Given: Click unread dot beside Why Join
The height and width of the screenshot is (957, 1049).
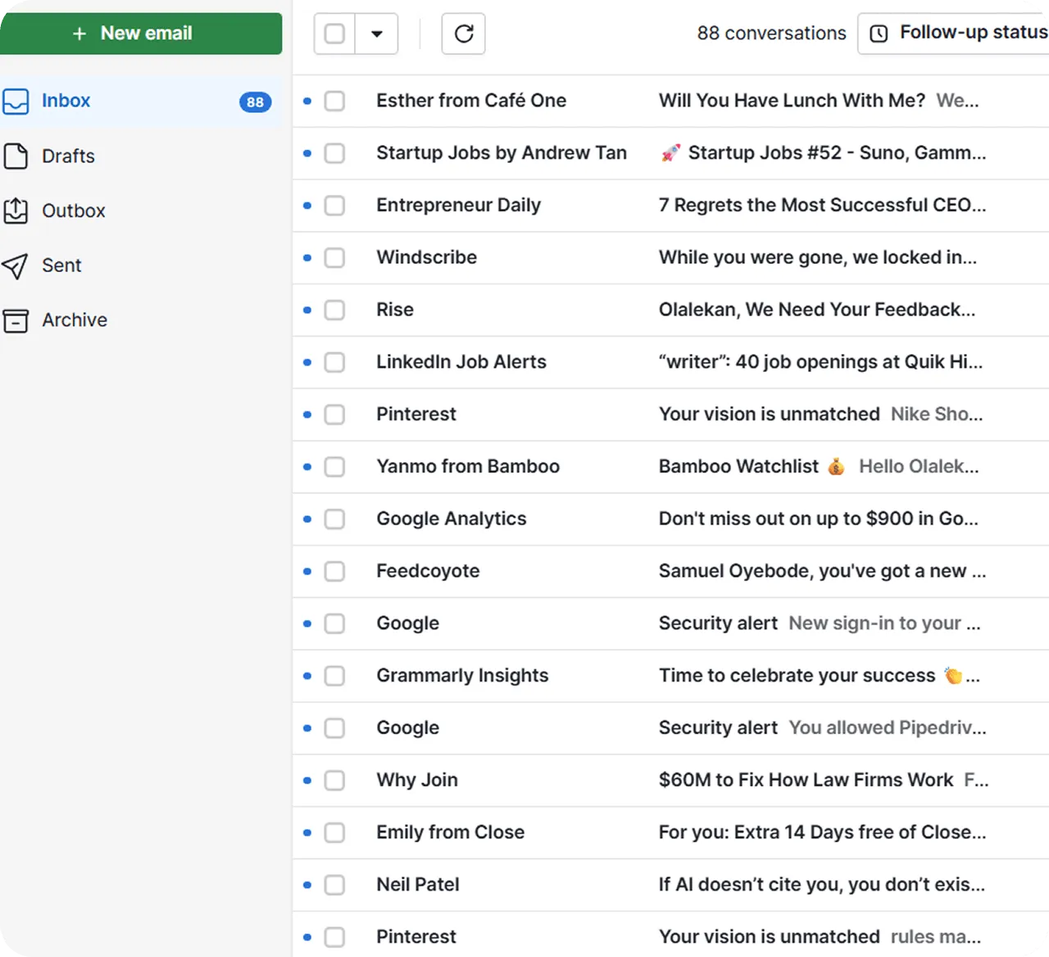Looking at the screenshot, I should tap(307, 780).
